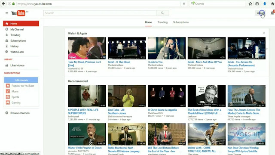
Task: Click Selah - You Amaze Us title
Action: tap(241, 64)
